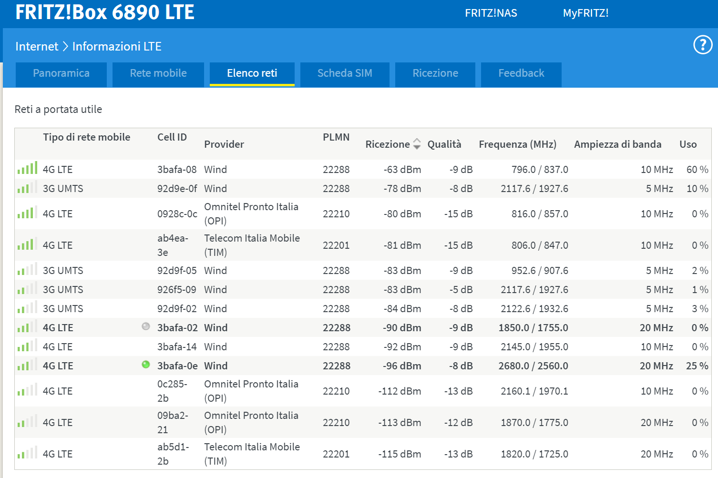The image size is (718, 478).
Task: Click the Ricezione column header
Action: click(388, 144)
